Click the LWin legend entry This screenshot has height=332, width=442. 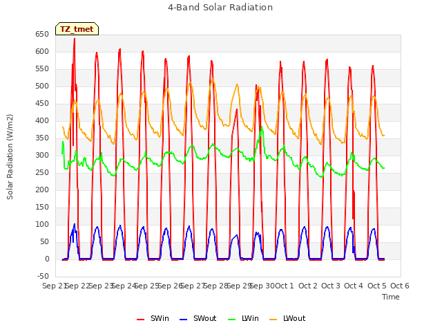pos(243,318)
